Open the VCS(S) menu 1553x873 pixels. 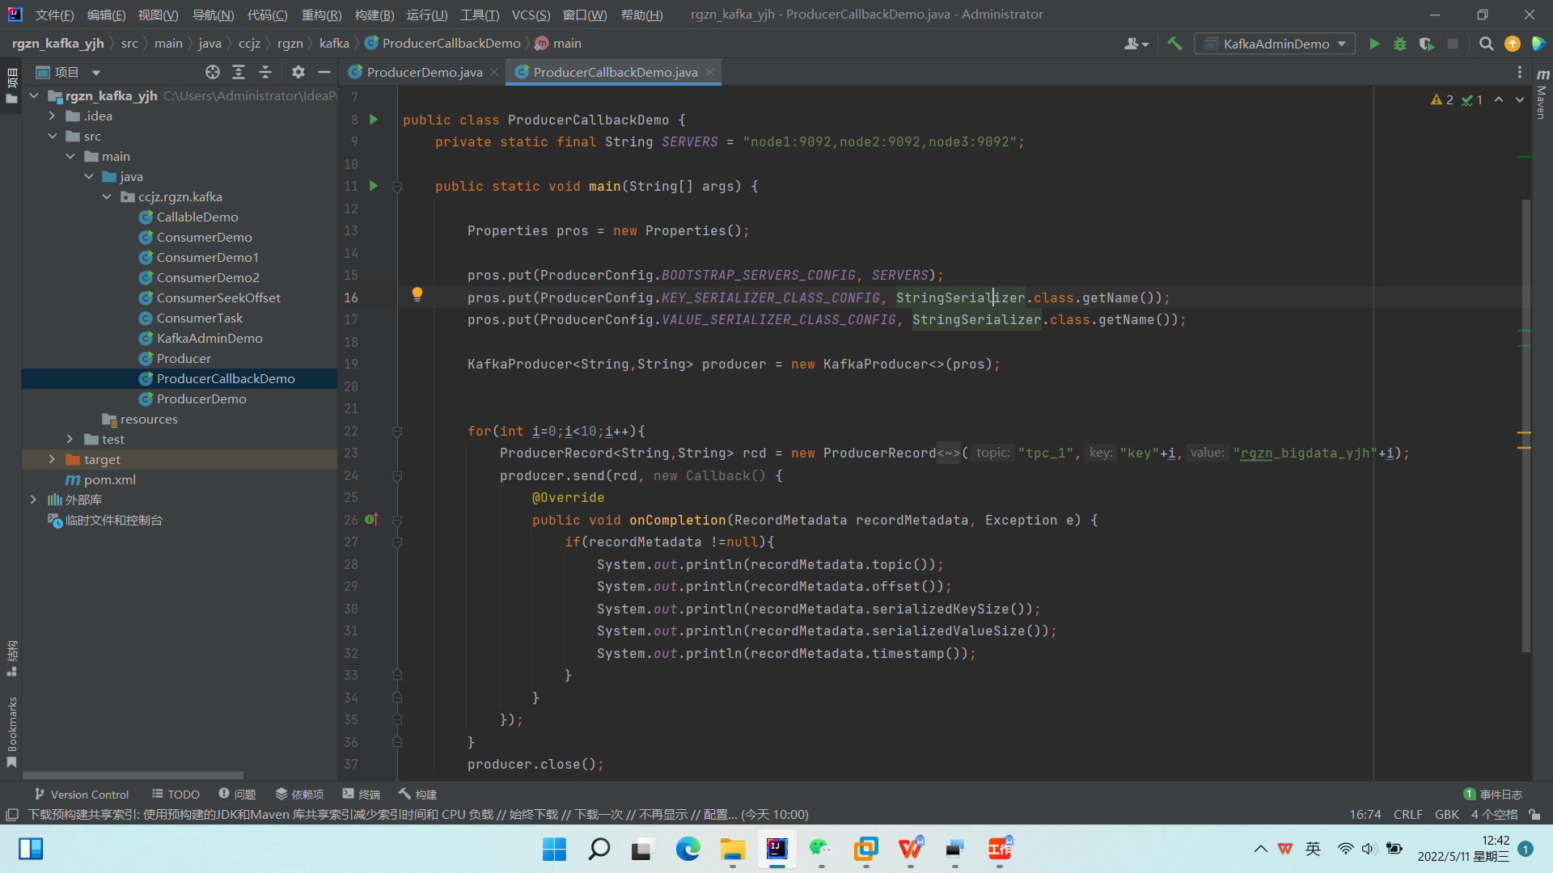[531, 15]
